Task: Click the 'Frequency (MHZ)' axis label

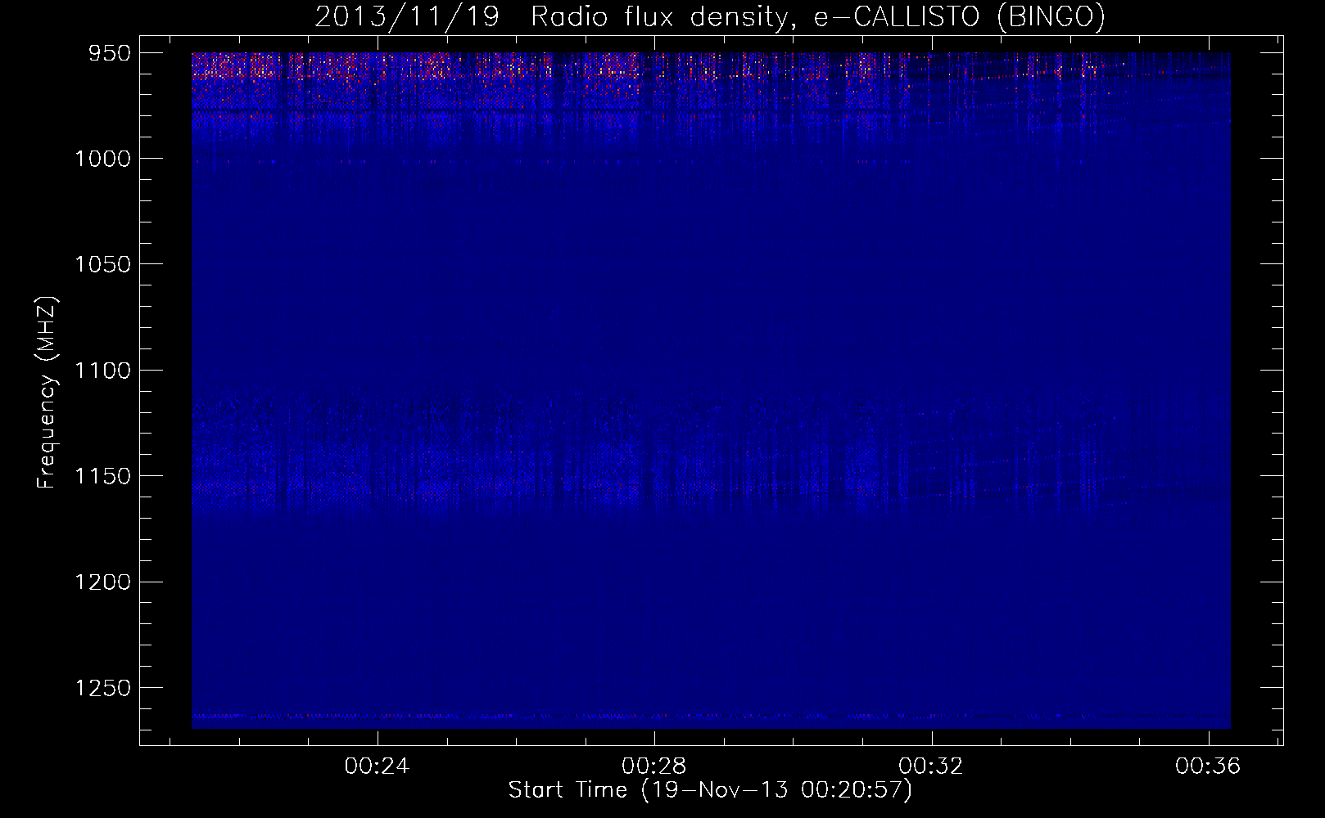Action: point(47,392)
